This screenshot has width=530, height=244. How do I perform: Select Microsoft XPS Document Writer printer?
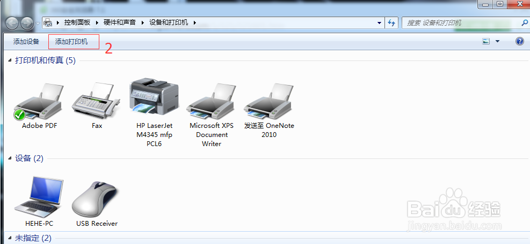point(211,102)
